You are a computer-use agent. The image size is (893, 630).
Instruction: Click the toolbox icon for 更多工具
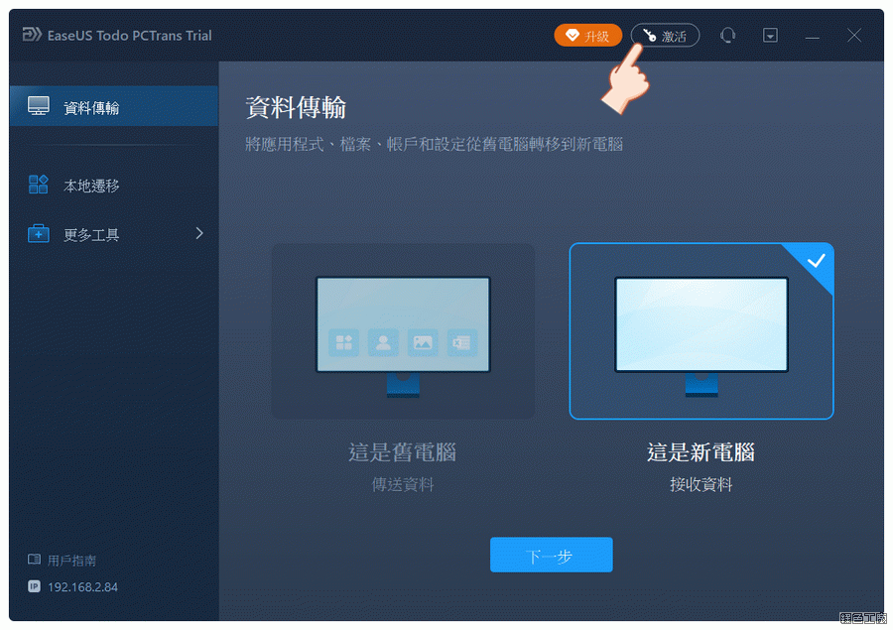pyautogui.click(x=39, y=234)
